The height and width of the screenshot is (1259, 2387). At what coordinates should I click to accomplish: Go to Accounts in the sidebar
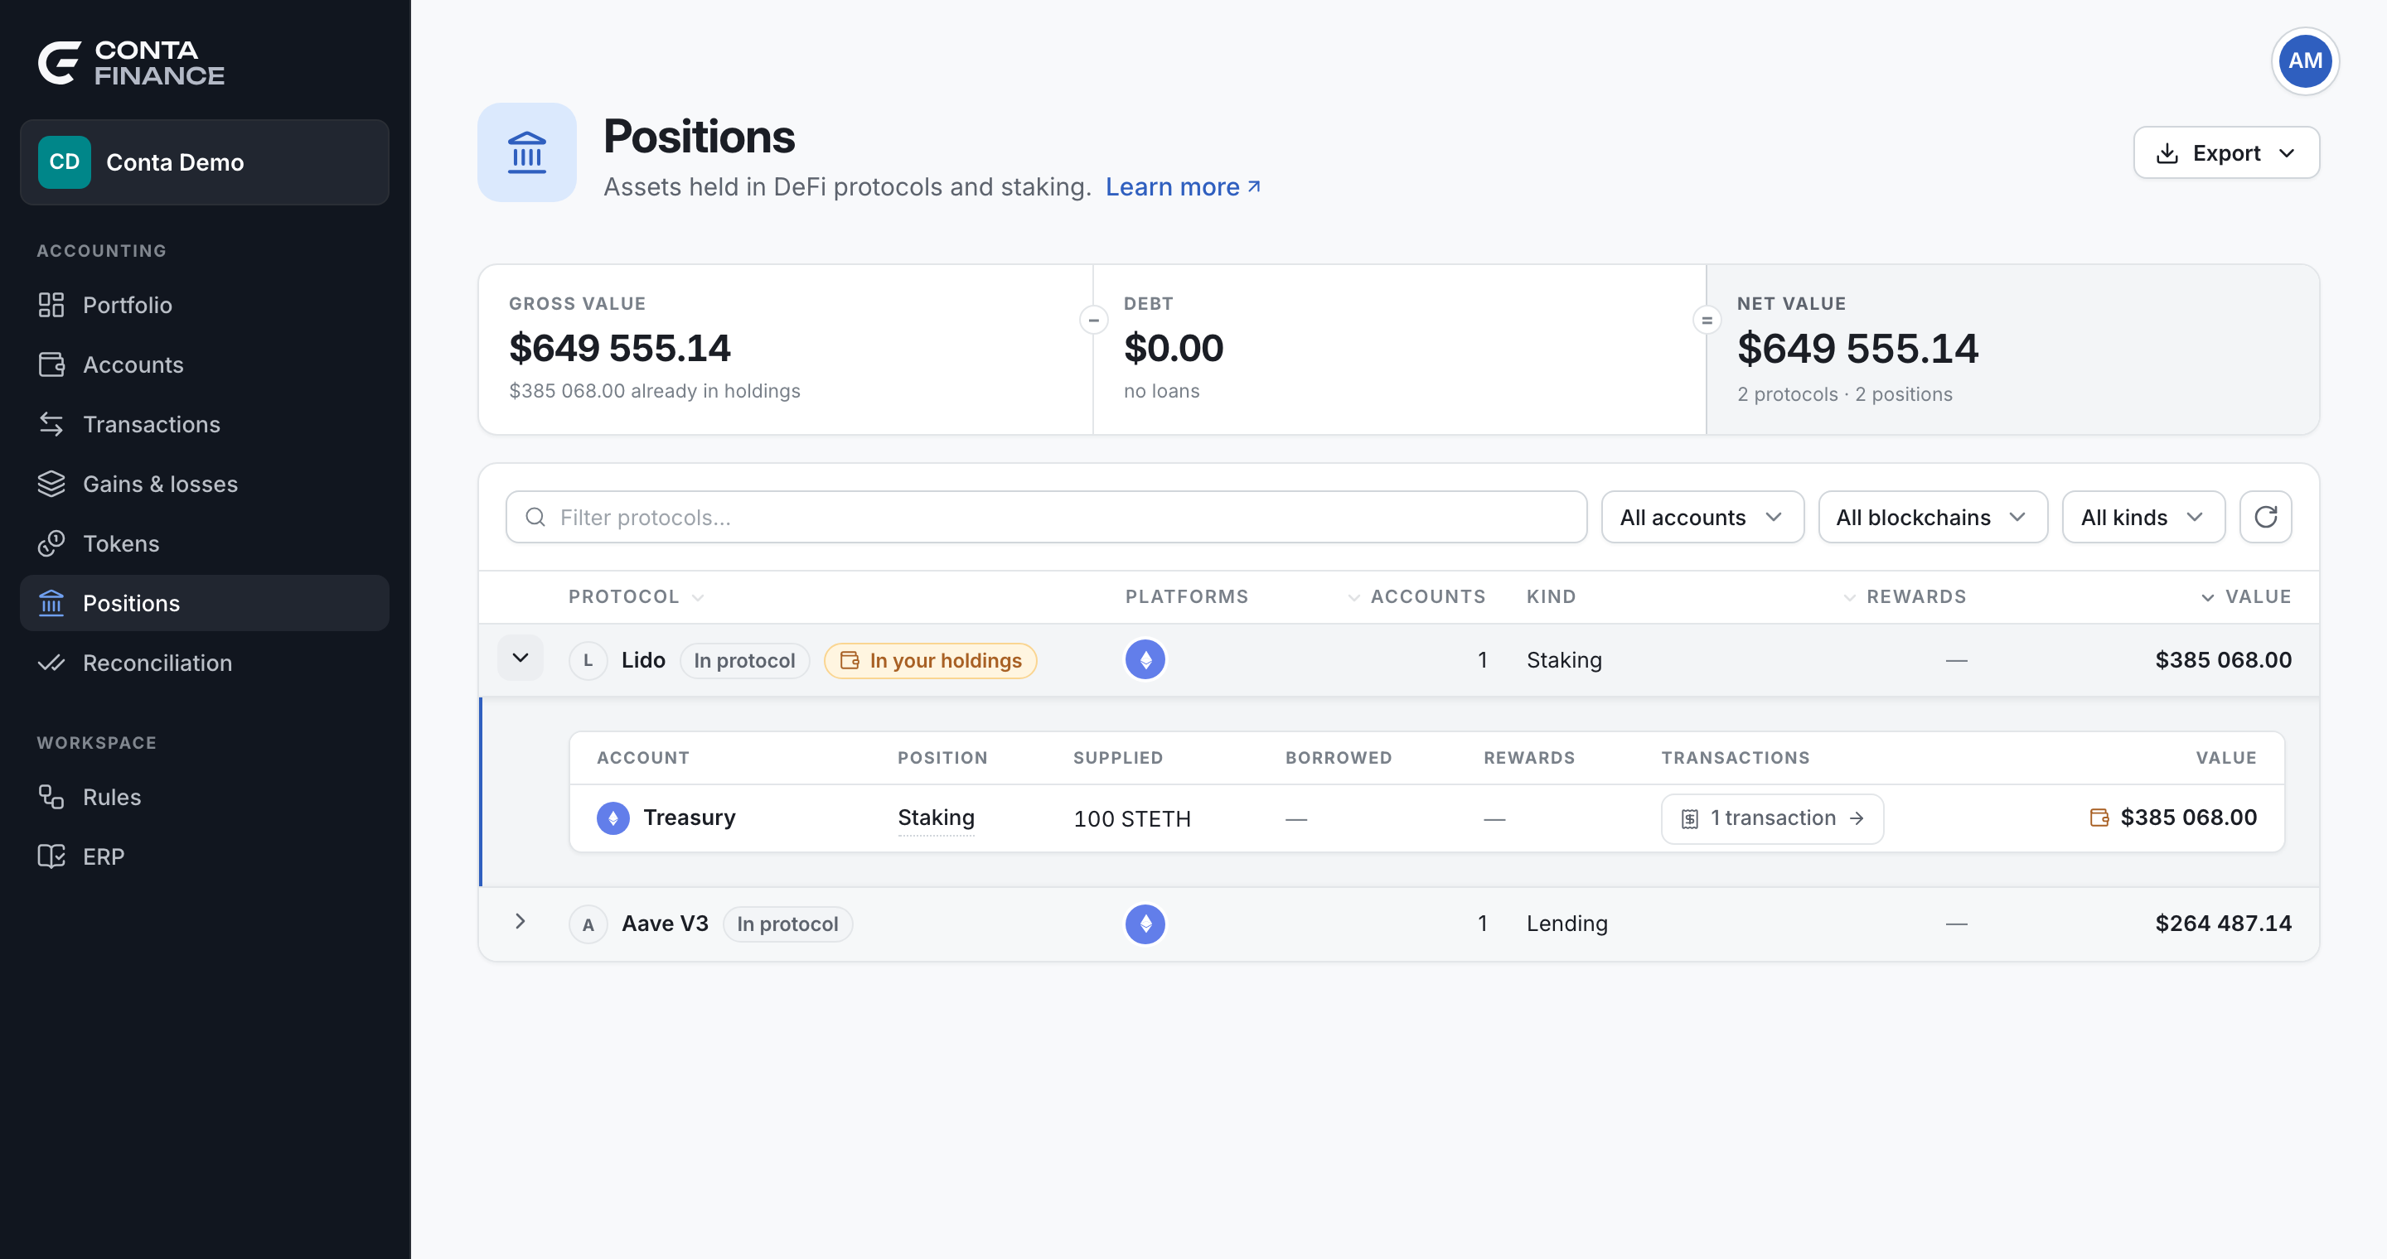(x=204, y=364)
